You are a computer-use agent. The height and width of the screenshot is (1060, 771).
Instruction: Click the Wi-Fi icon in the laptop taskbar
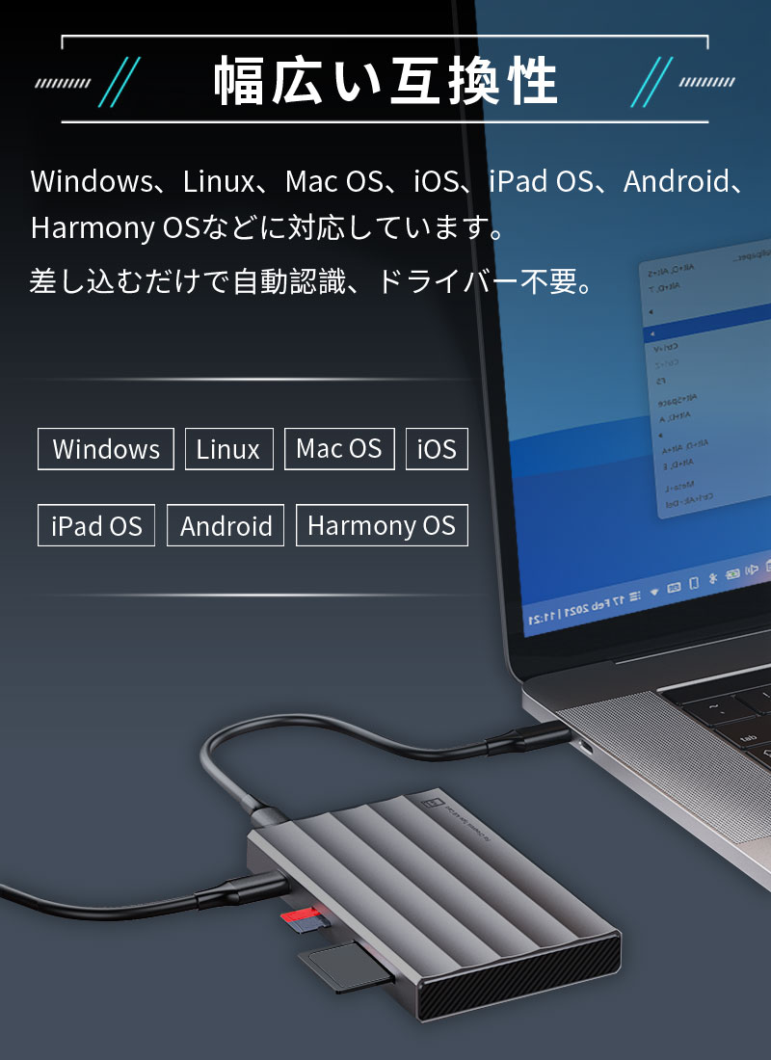654,590
